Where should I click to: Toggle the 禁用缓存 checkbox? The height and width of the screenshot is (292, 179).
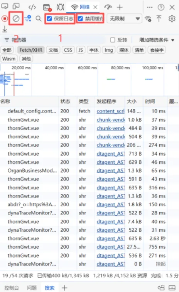pos(80,19)
